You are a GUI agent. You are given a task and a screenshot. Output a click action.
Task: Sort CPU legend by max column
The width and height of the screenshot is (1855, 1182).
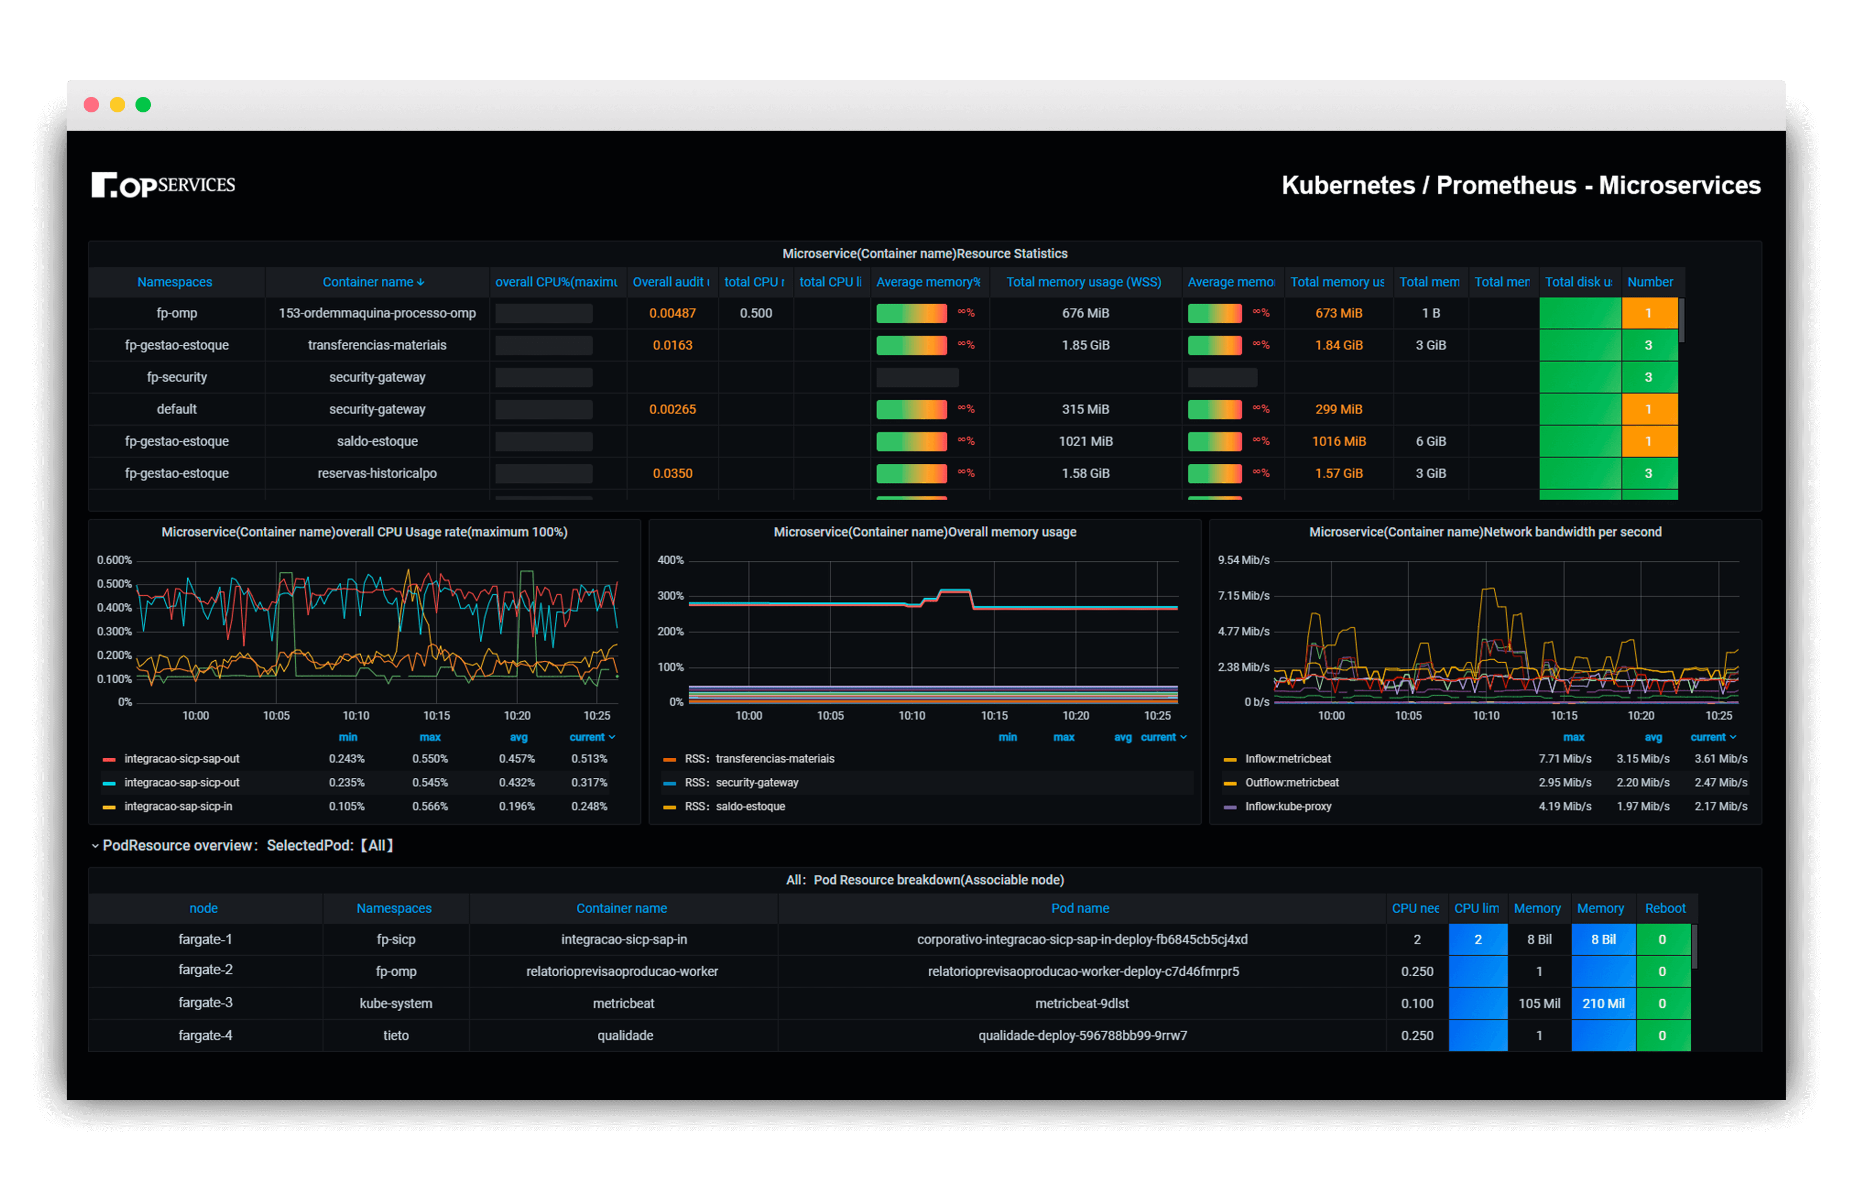(x=430, y=738)
